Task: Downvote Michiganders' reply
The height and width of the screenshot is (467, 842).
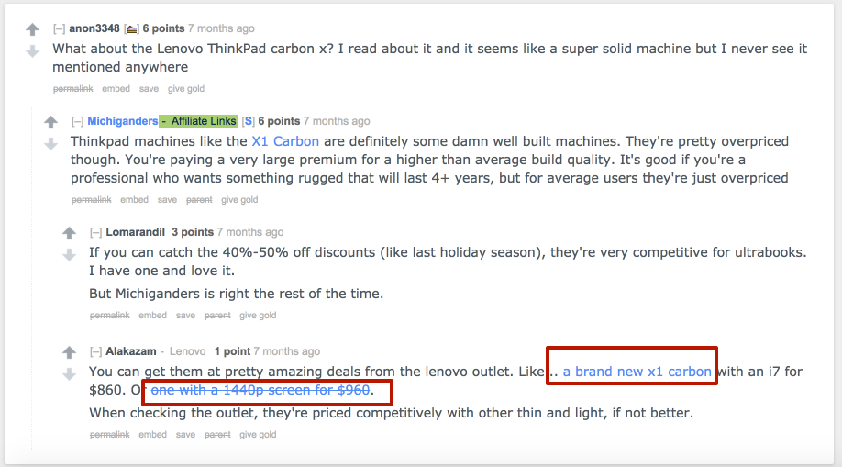Action: [x=50, y=144]
